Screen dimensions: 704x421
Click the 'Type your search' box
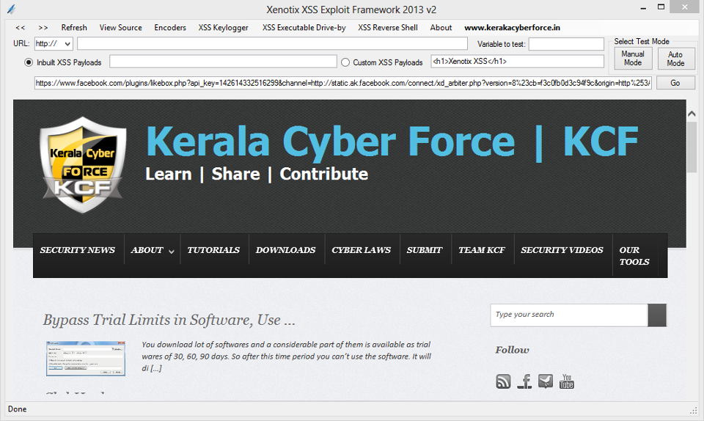[x=569, y=315]
